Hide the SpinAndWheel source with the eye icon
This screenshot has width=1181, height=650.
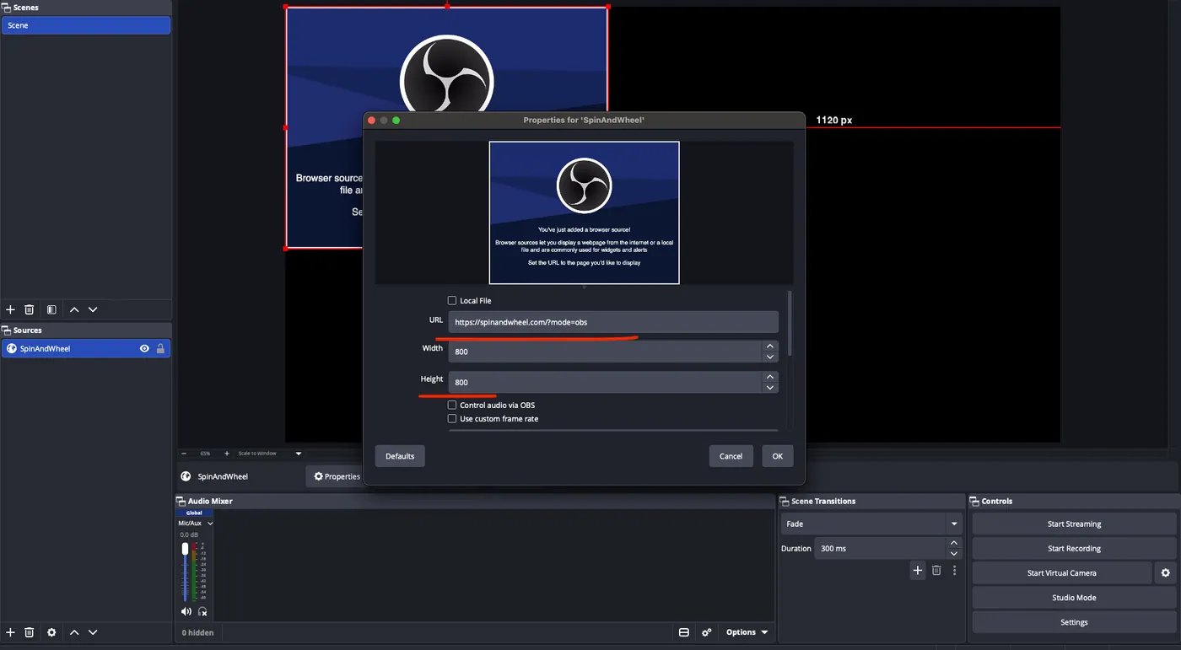point(144,349)
